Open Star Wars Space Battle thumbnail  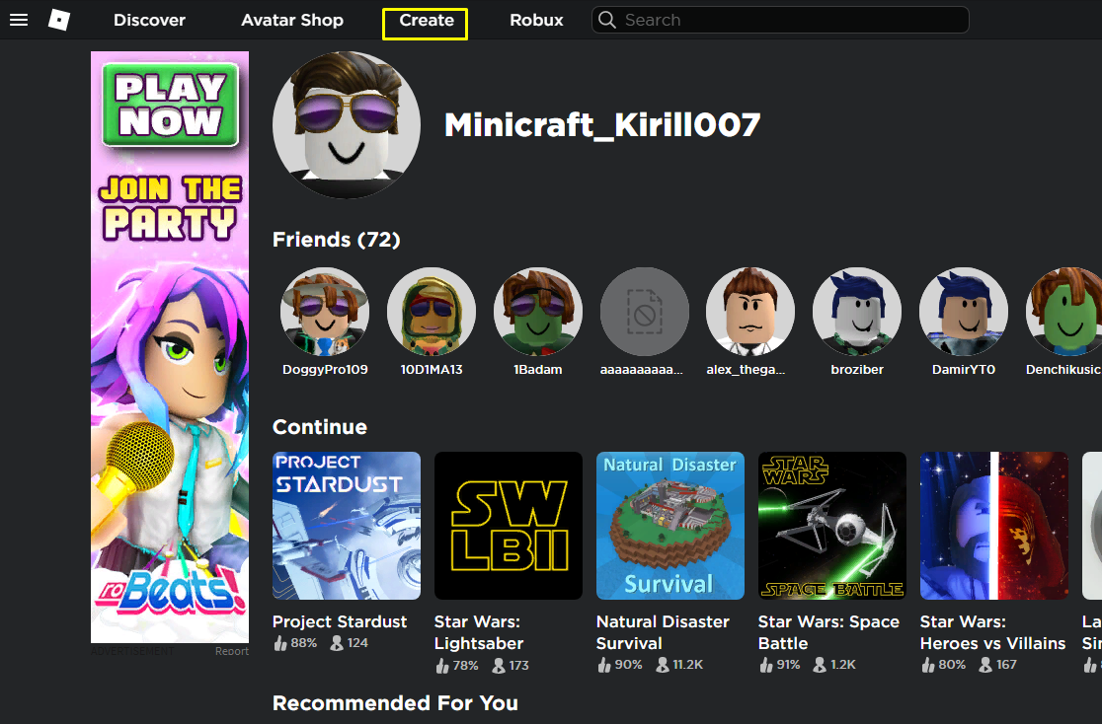click(x=832, y=526)
